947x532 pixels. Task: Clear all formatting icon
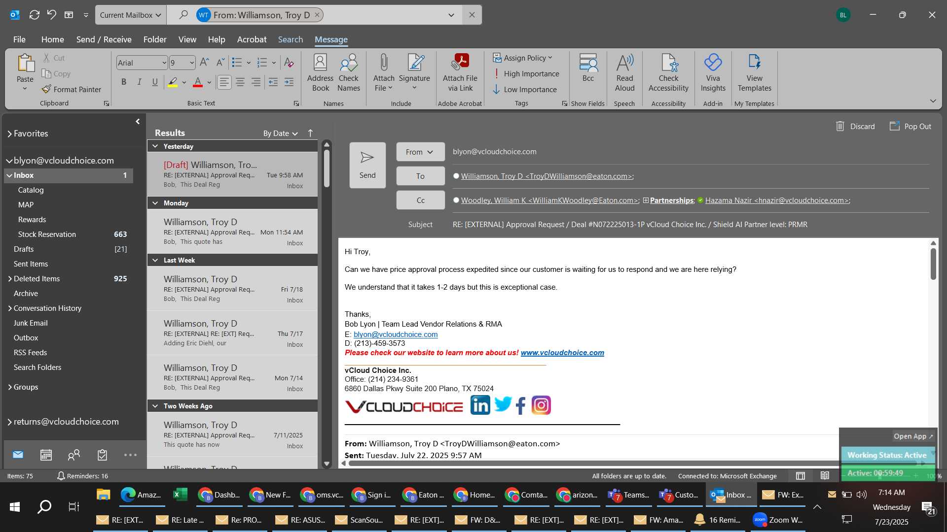(289, 62)
